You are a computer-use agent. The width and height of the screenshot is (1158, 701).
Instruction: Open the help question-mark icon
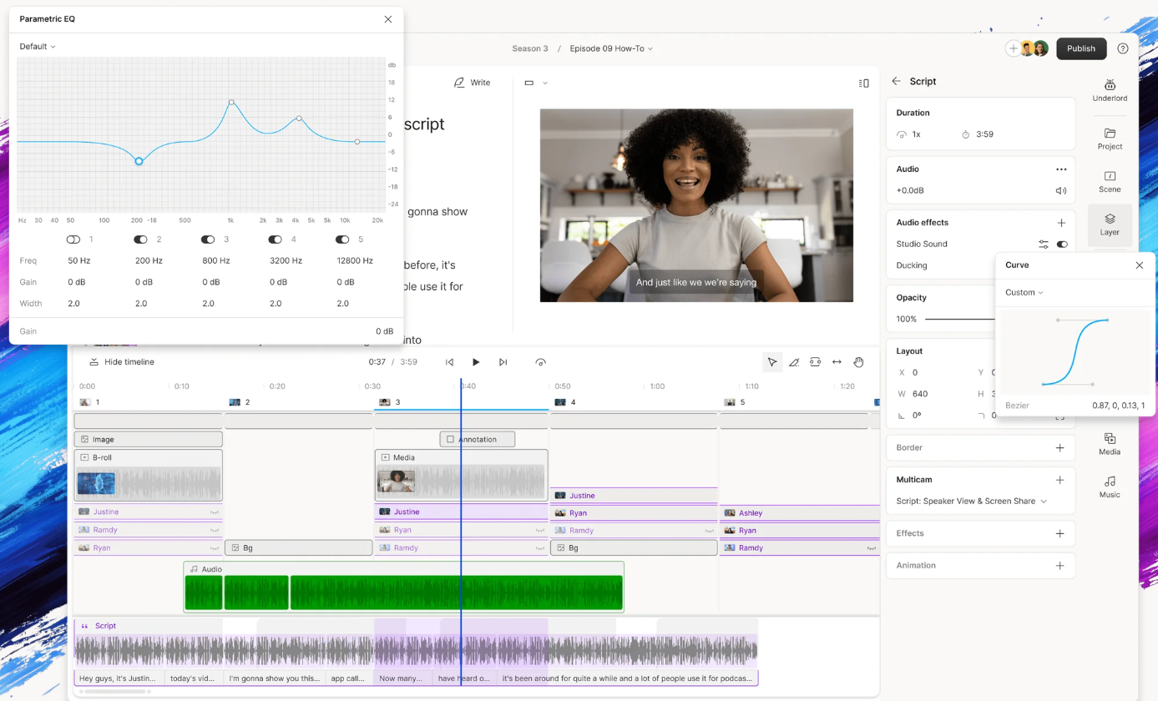[1123, 48]
